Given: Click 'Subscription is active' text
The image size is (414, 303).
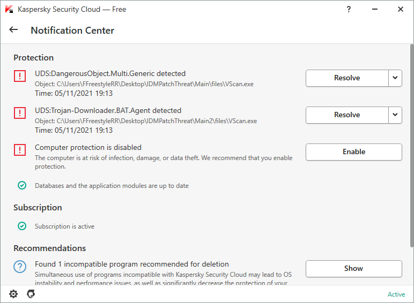Looking at the screenshot, I should (65, 226).
